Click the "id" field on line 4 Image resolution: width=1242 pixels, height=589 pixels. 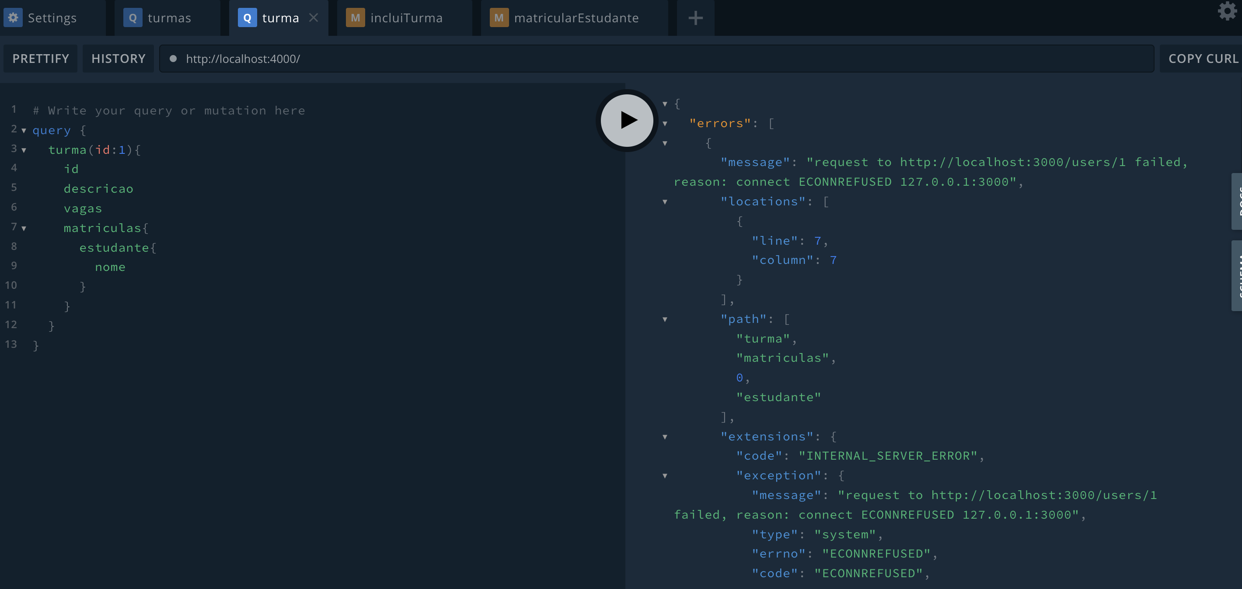[x=71, y=169]
